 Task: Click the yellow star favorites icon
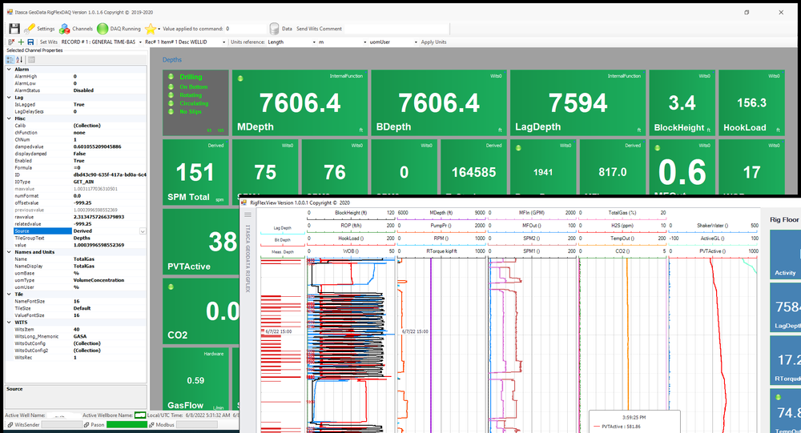[151, 29]
